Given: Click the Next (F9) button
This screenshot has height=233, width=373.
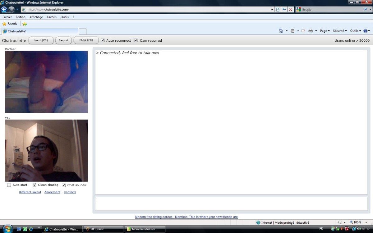Looking at the screenshot, I should click(x=41, y=40).
